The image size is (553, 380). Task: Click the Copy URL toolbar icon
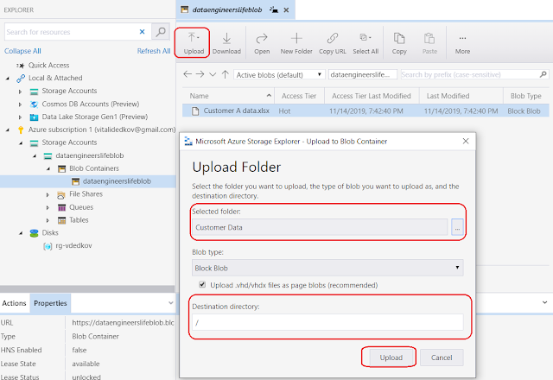(332, 43)
